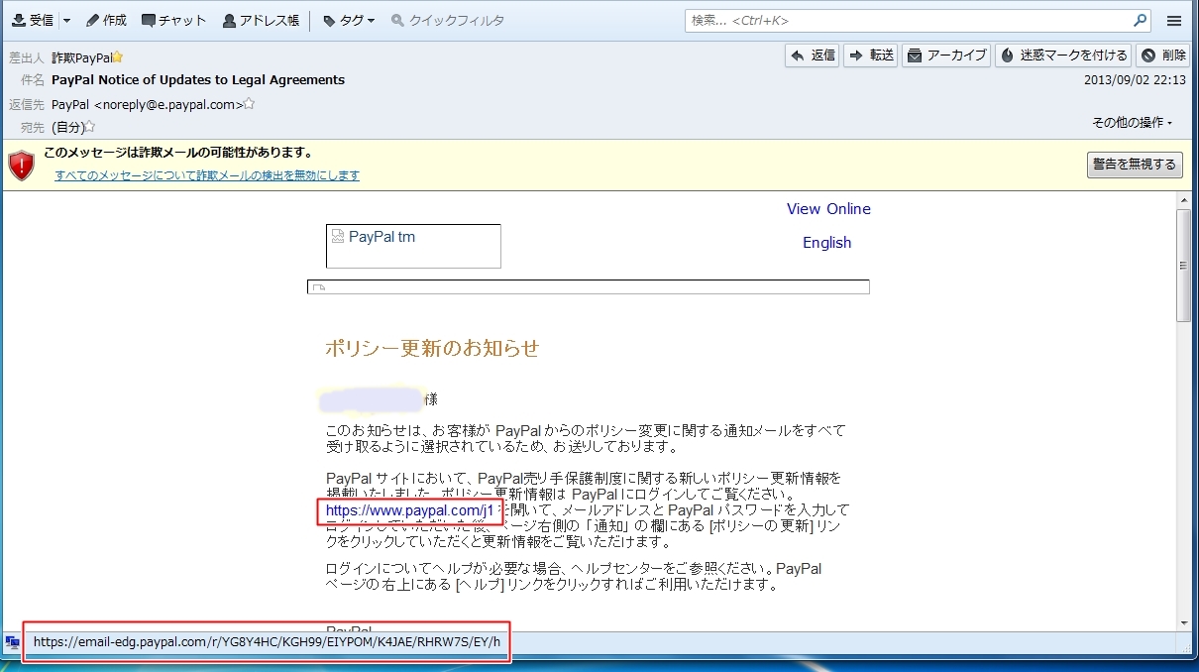Viewport: 1199px width, 672px height.
Task: Open the hamburger application menu
Action: tap(1174, 20)
